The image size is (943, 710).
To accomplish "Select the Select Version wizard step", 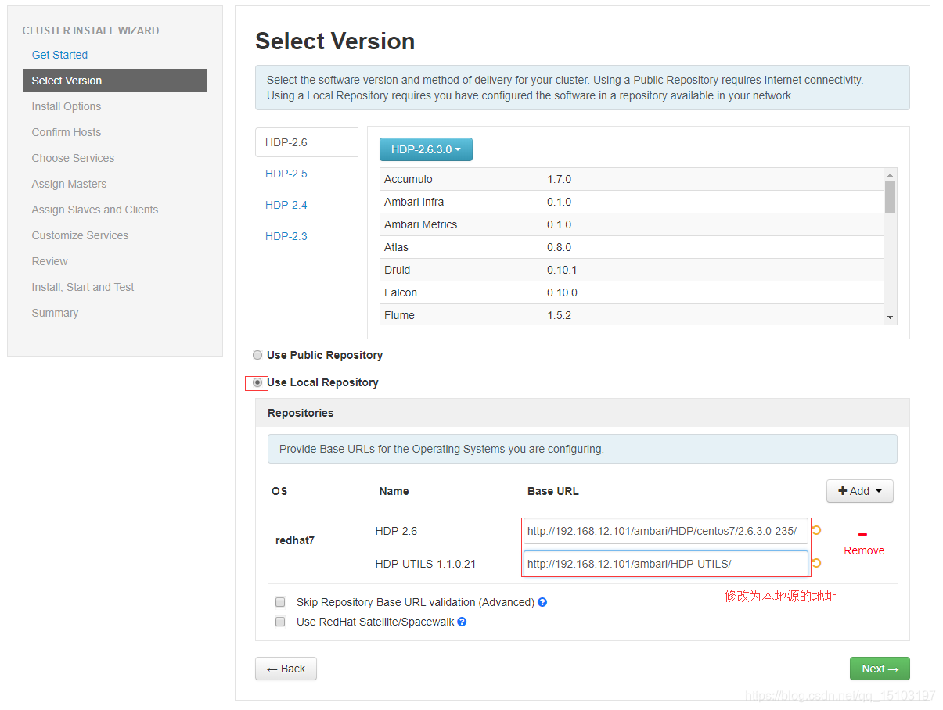I will pos(115,81).
